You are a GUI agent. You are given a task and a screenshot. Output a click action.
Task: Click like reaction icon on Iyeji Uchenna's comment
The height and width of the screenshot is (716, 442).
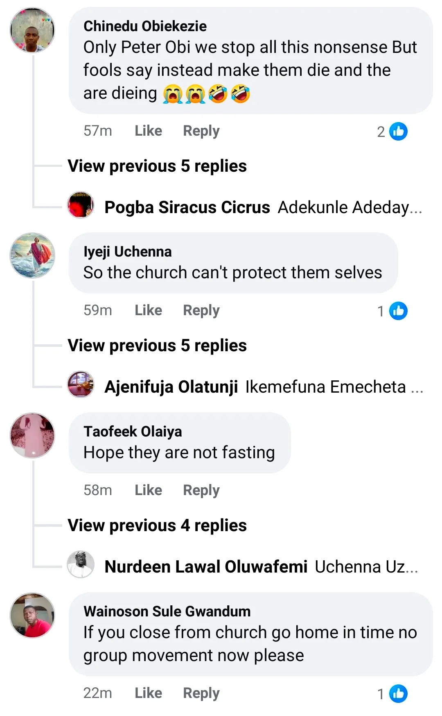pyautogui.click(x=398, y=311)
